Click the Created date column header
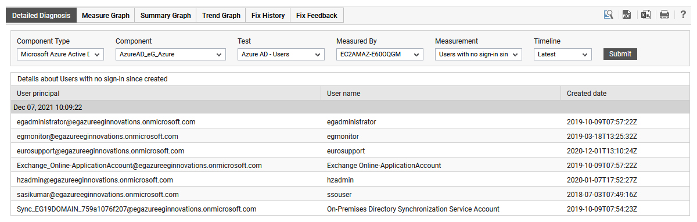 (x=625, y=93)
